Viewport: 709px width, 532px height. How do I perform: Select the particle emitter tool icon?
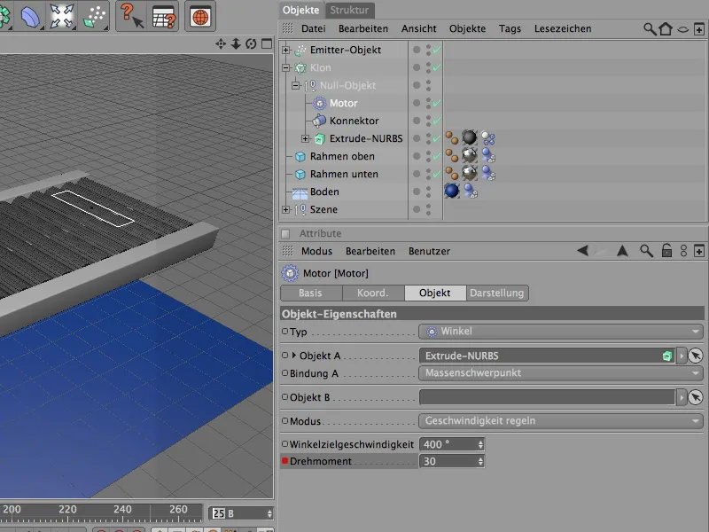[95, 17]
